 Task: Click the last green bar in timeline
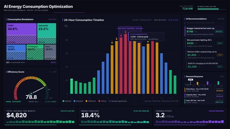tap(175, 85)
